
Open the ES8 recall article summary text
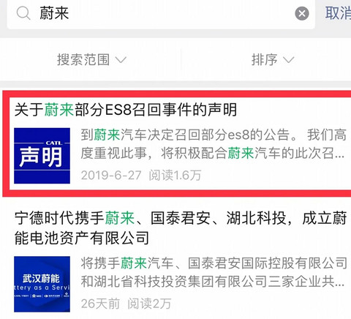(x=213, y=144)
